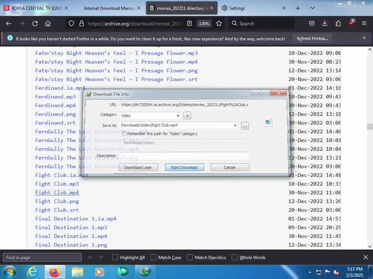Click the Download Later button
The image size is (373, 279).
tap(138, 167)
